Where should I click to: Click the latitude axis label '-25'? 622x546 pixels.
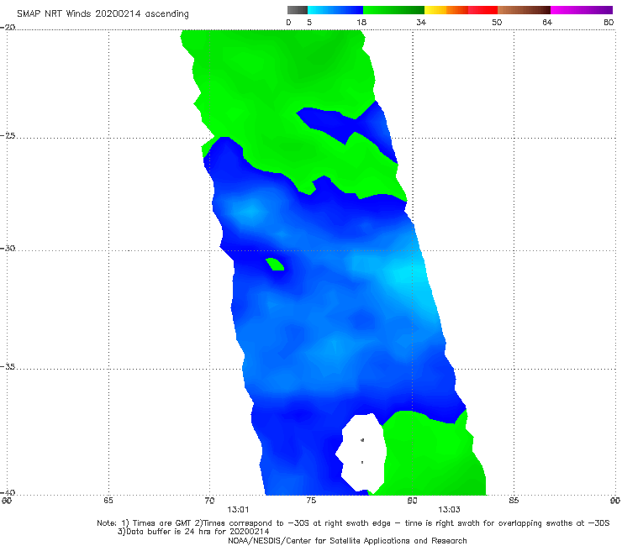point(8,135)
